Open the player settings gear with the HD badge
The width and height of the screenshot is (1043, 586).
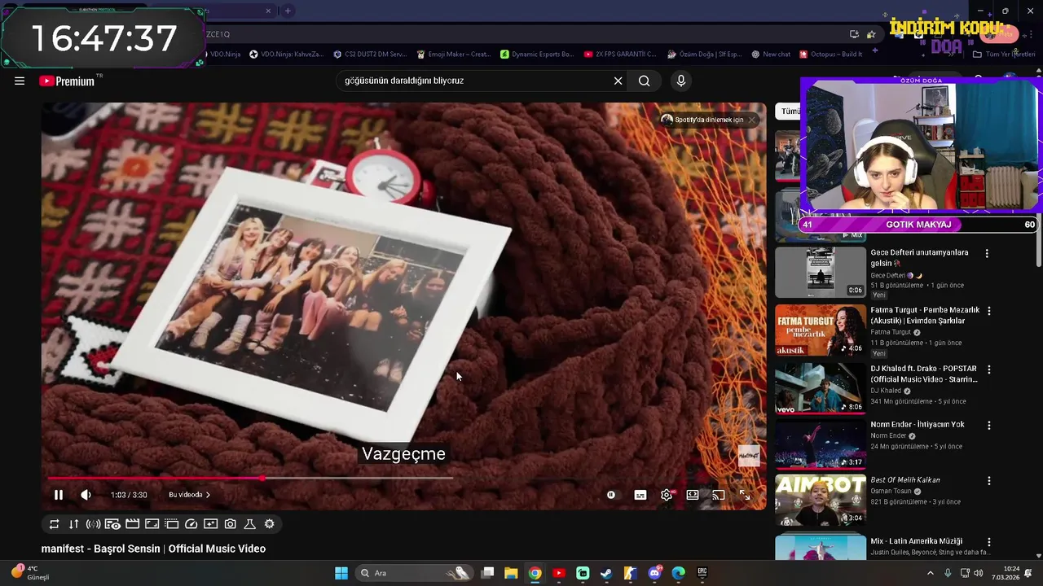click(667, 495)
